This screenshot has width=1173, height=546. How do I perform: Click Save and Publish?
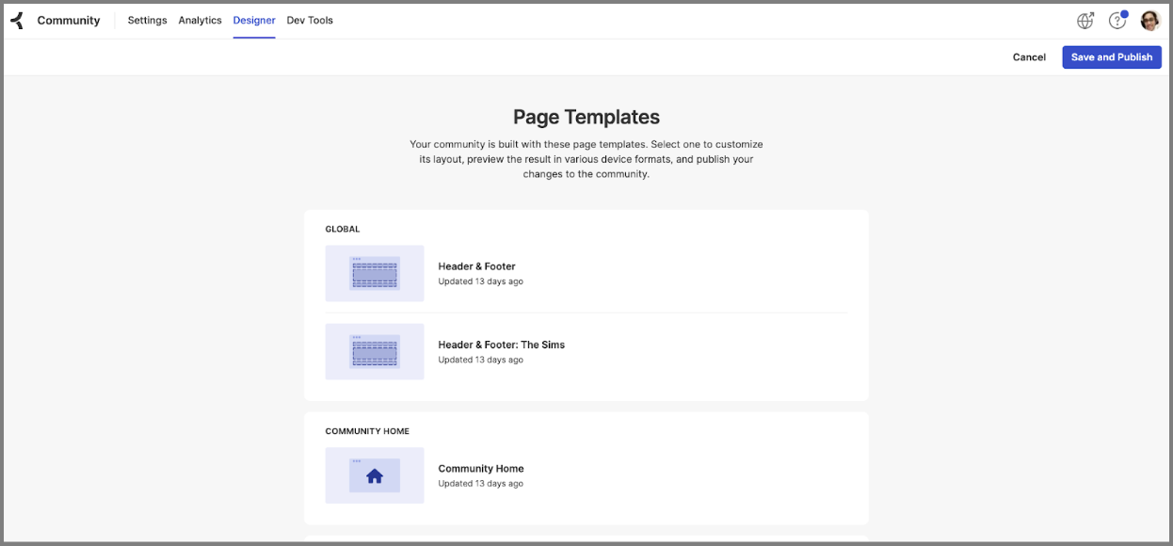(1112, 56)
